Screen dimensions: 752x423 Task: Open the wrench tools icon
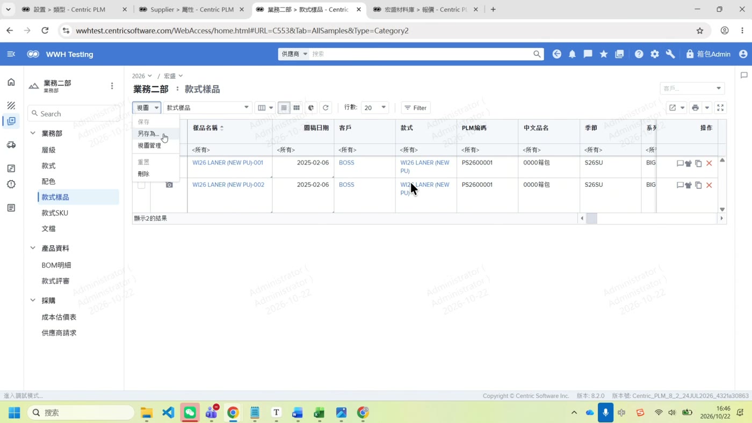click(x=670, y=54)
